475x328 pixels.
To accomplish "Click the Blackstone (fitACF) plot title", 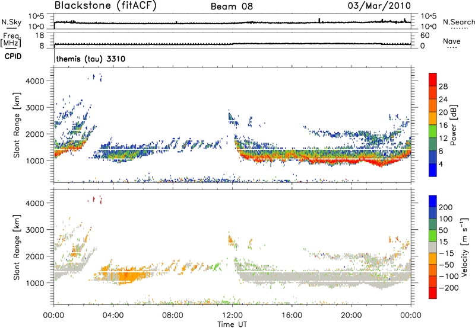I will coord(106,6).
